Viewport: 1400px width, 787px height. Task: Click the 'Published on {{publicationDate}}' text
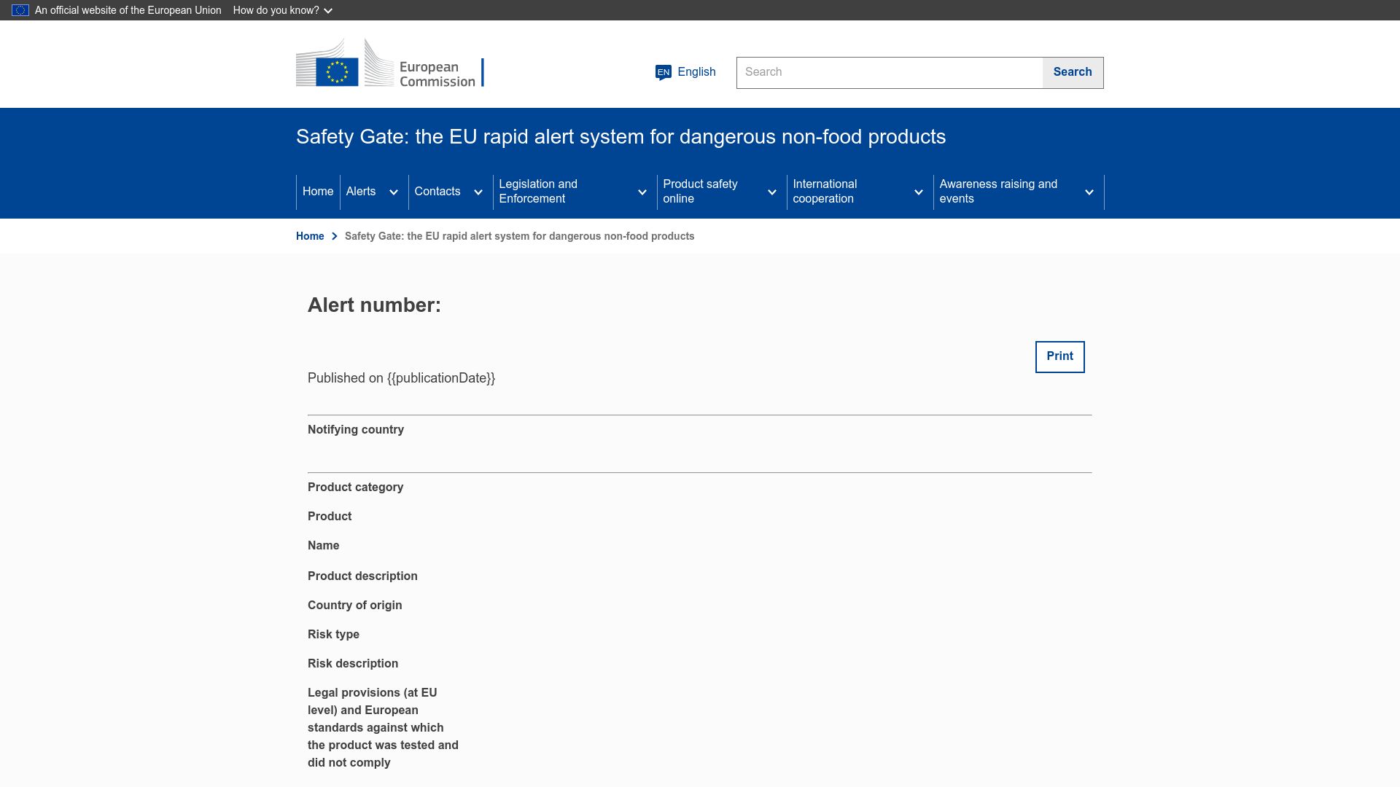click(401, 378)
